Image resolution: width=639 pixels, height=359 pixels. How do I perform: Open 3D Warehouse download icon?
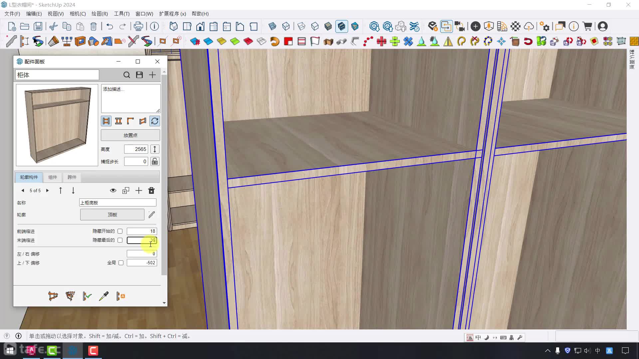click(x=374, y=26)
